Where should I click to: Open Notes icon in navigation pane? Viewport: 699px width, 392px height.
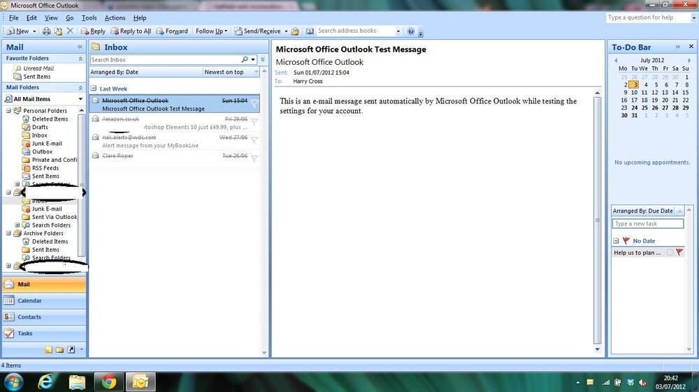[49, 349]
